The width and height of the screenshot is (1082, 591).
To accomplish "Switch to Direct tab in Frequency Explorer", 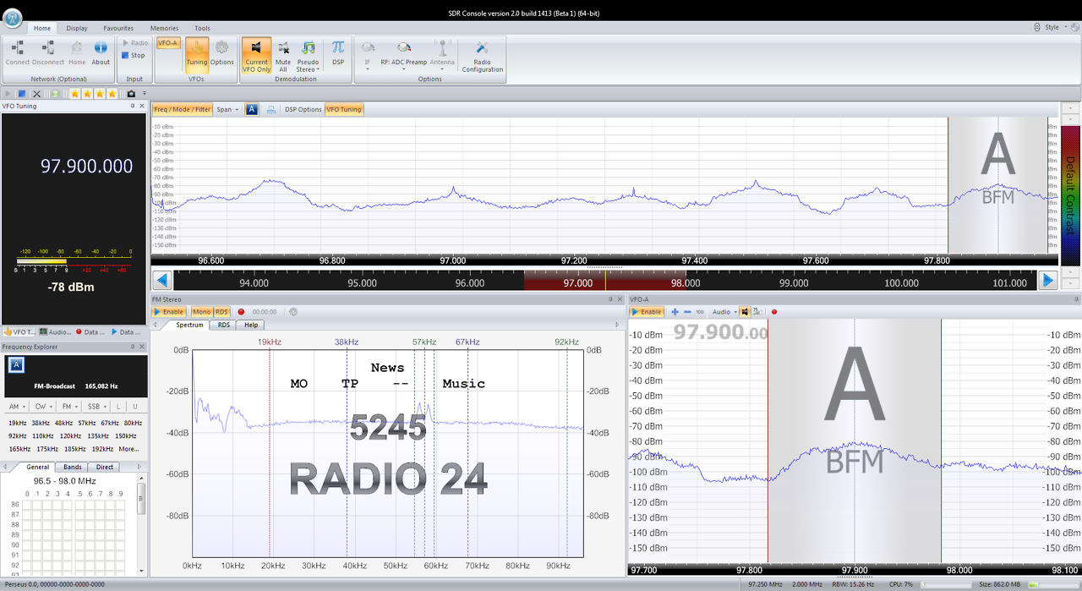I will coord(105,467).
